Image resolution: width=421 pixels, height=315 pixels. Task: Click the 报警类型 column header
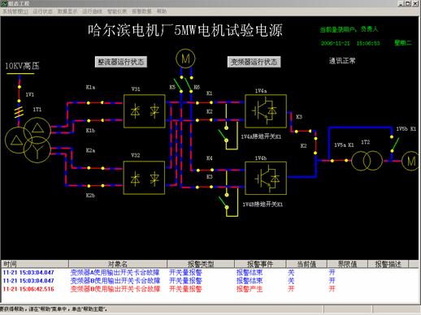point(201,264)
